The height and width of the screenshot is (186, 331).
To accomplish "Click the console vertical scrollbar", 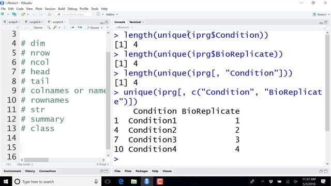I will (x=327, y=83).
